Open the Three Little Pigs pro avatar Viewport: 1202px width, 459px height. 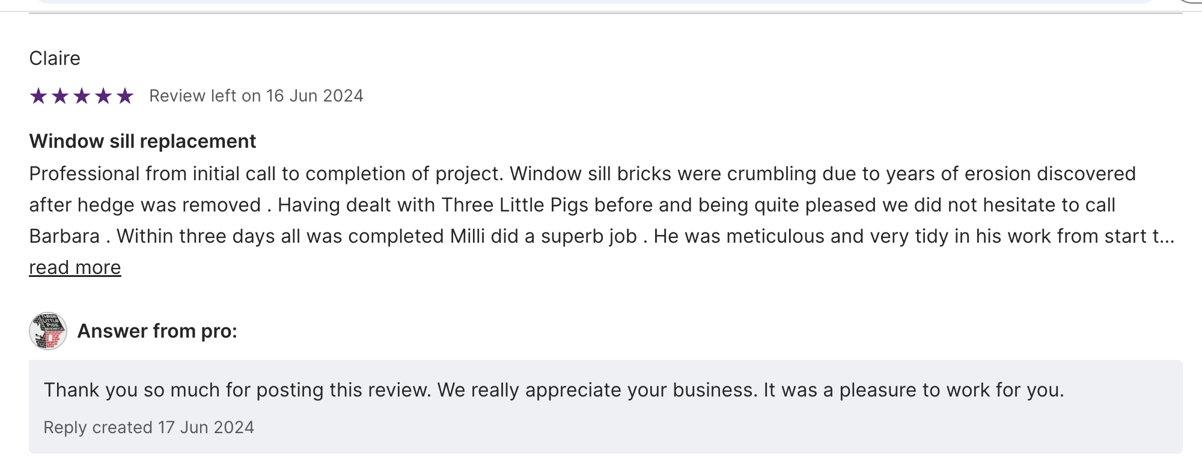(x=48, y=331)
